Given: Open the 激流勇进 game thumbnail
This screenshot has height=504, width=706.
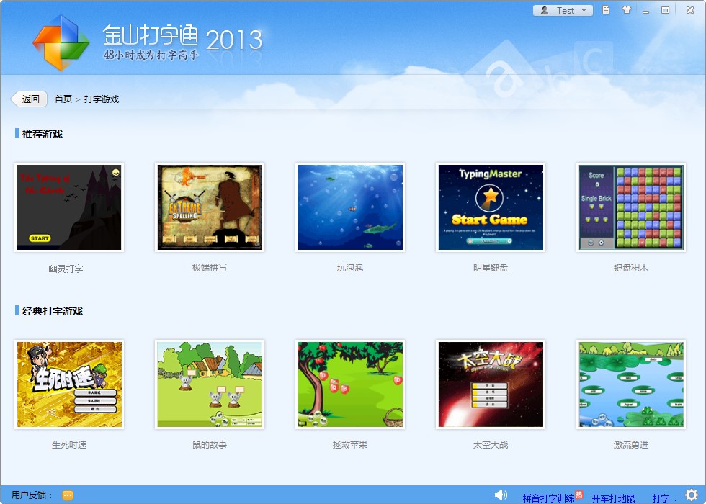Looking at the screenshot, I should click(x=631, y=384).
